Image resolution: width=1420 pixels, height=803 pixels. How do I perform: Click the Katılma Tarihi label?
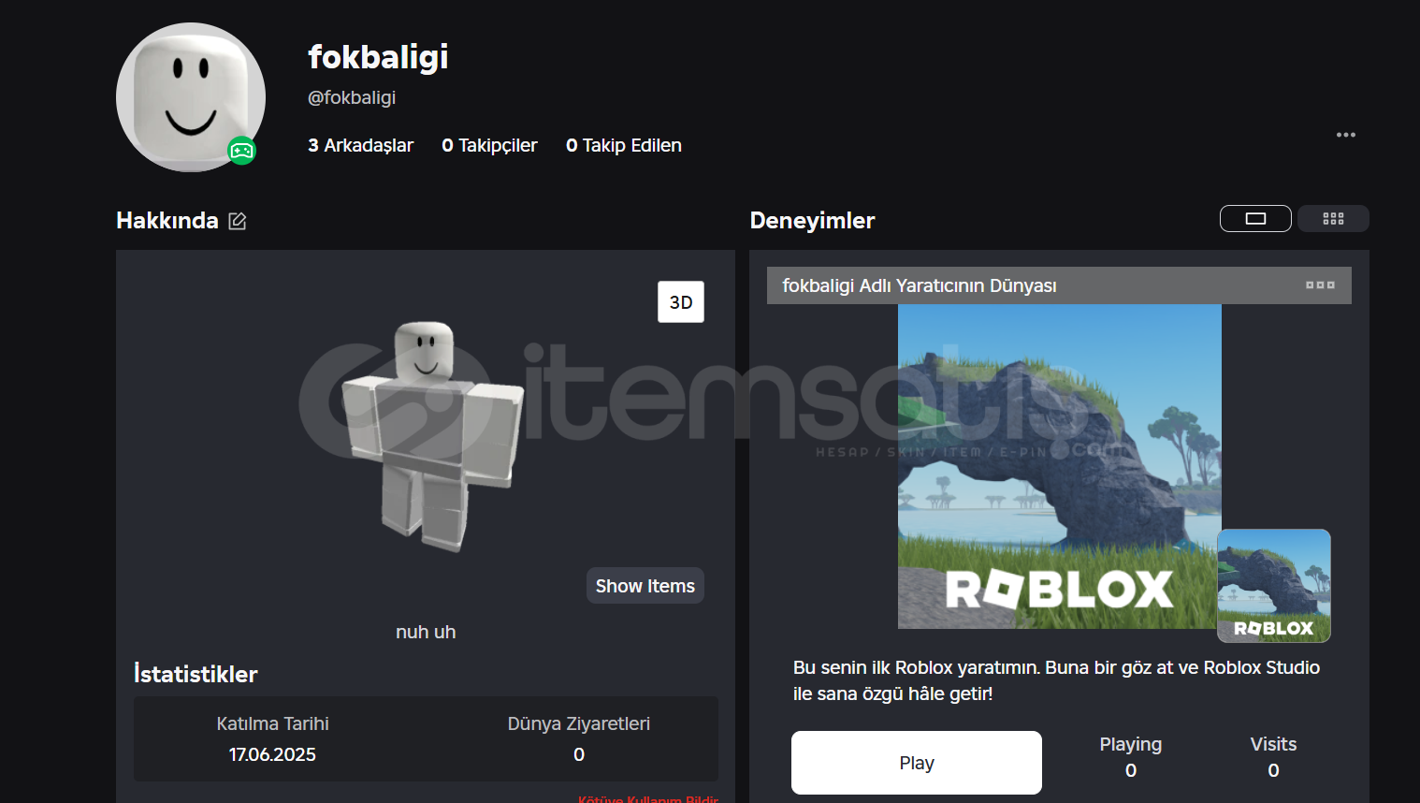tap(272, 723)
